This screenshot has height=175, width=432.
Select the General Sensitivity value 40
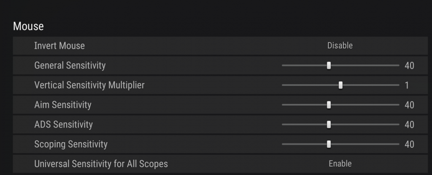pyautogui.click(x=409, y=66)
